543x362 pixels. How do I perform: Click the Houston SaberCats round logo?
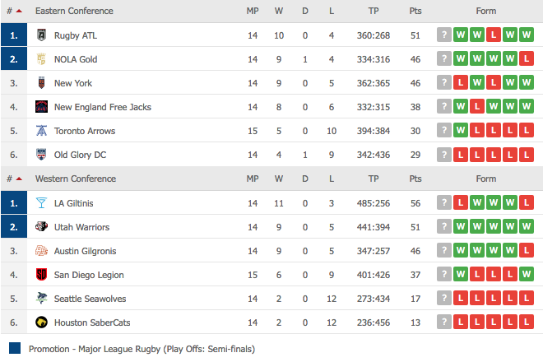click(41, 323)
